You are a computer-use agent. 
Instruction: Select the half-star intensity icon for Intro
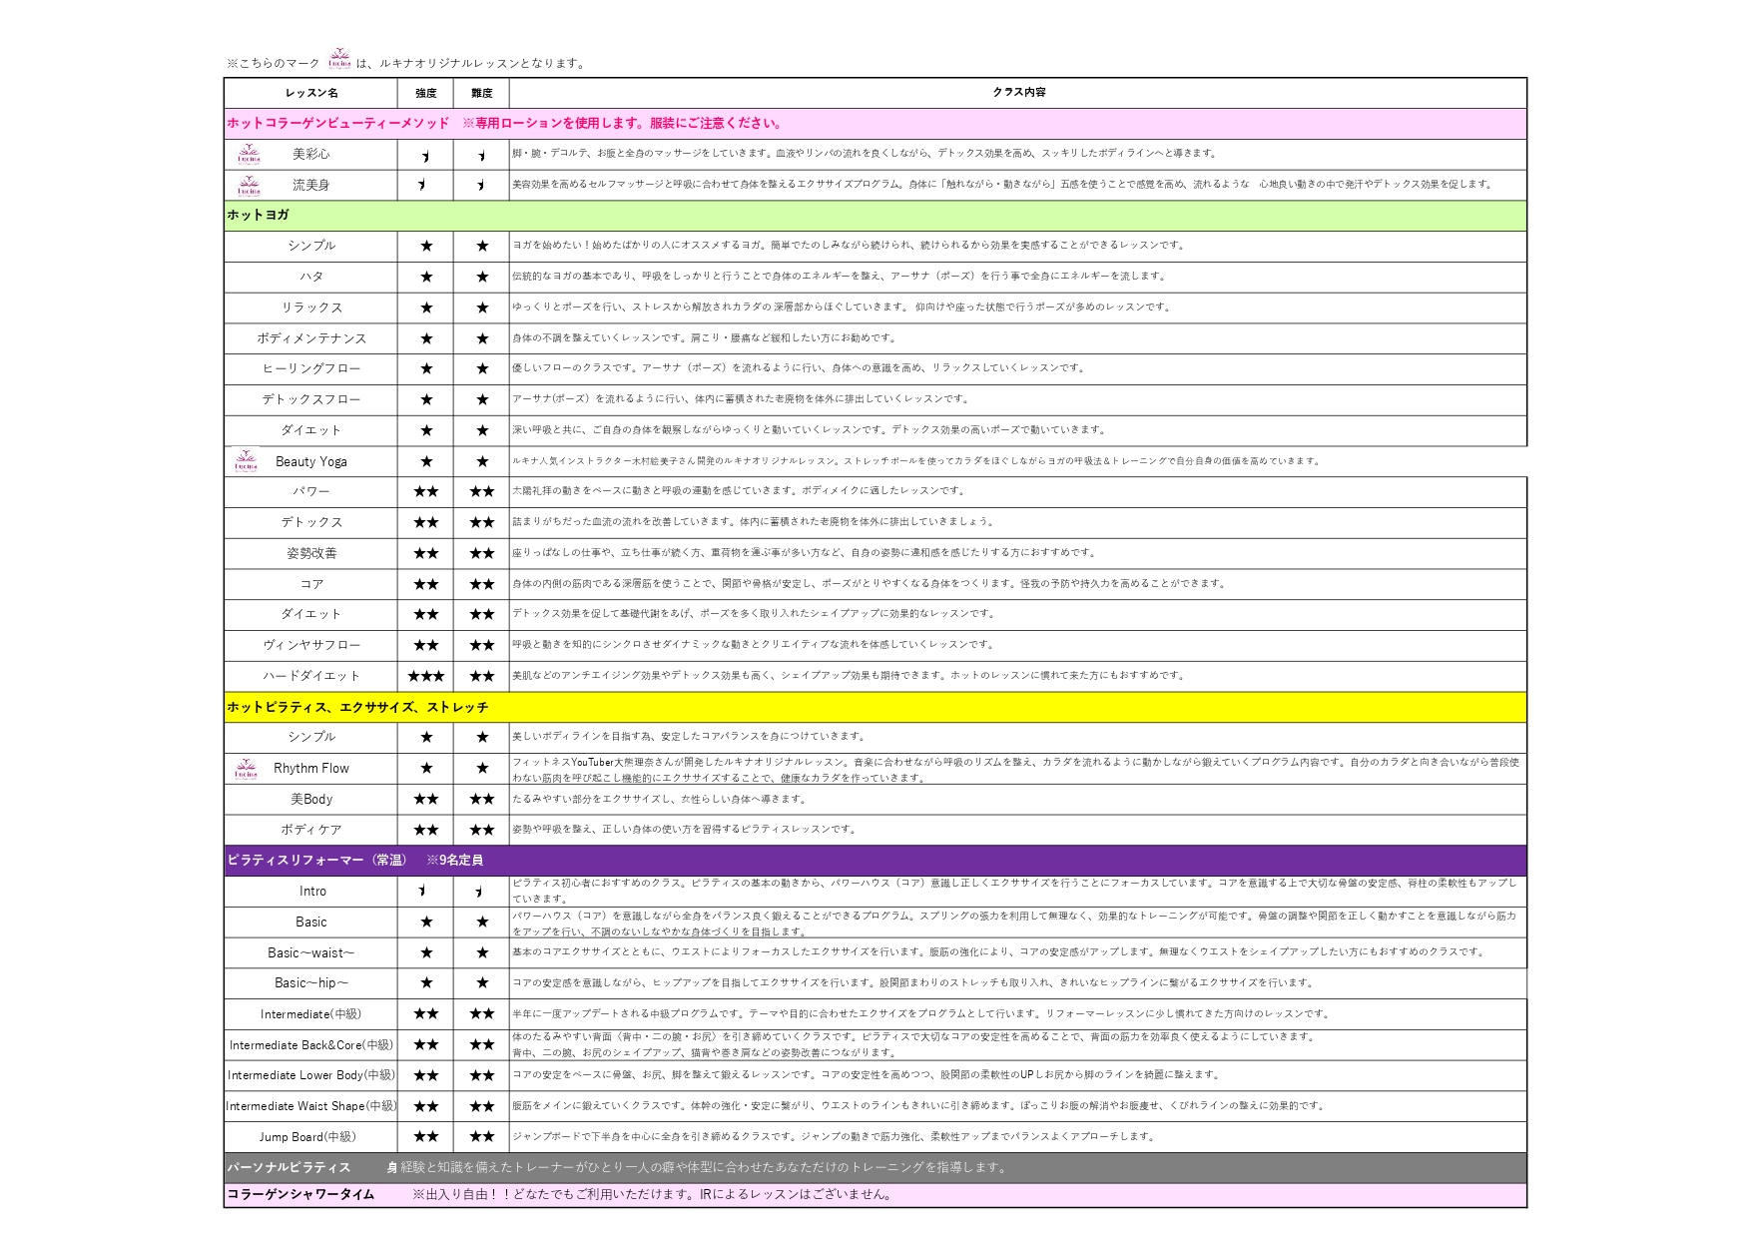point(423,891)
